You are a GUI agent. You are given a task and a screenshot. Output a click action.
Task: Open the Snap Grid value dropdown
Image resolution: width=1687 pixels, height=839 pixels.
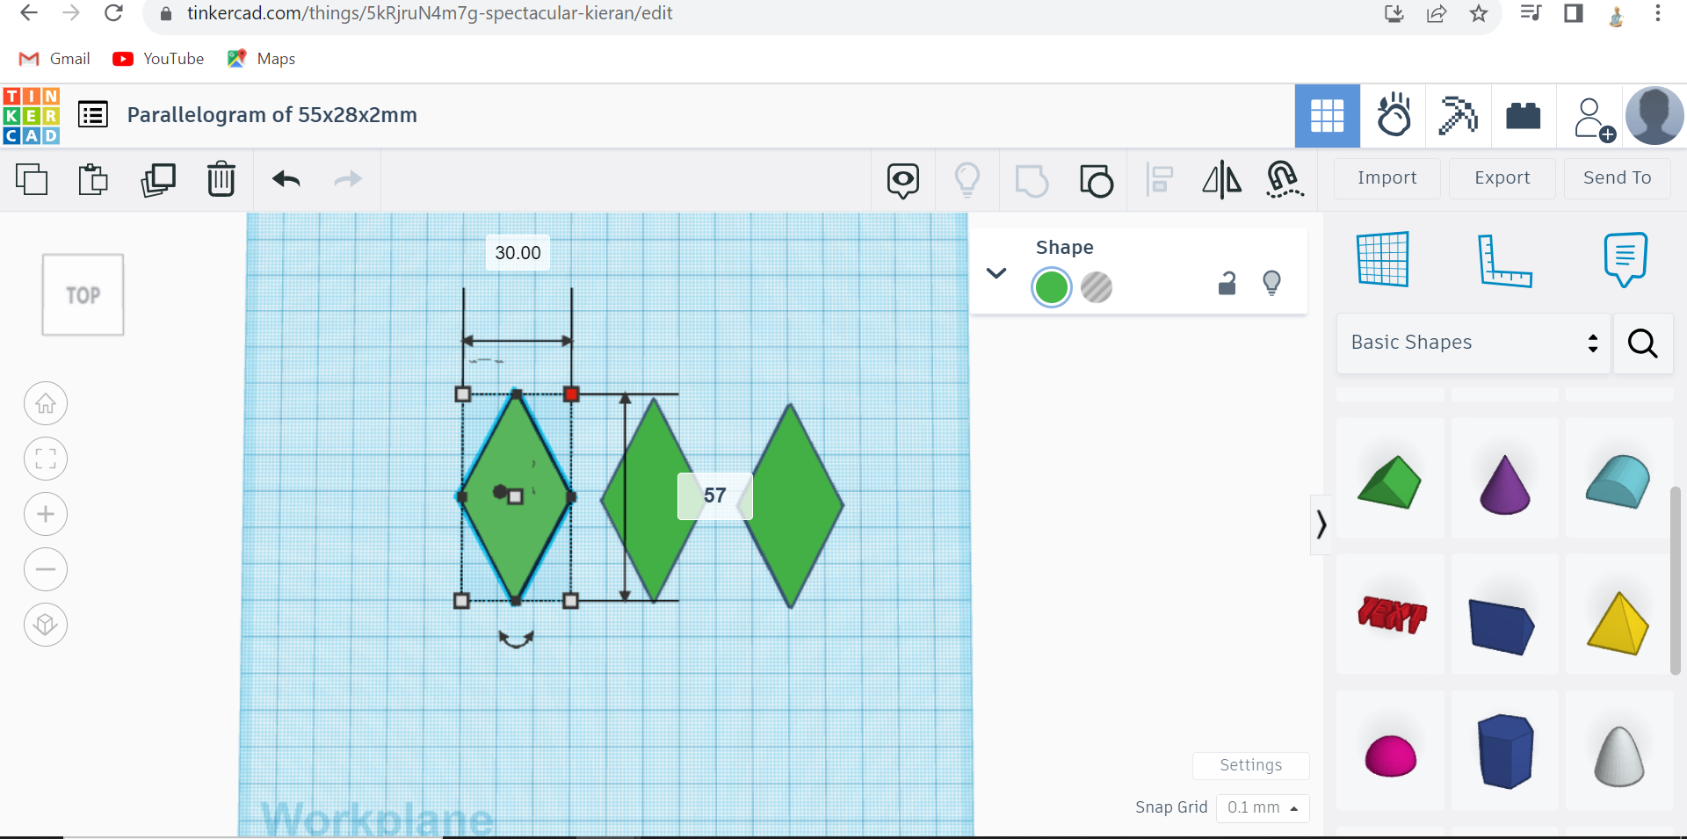(x=1263, y=807)
